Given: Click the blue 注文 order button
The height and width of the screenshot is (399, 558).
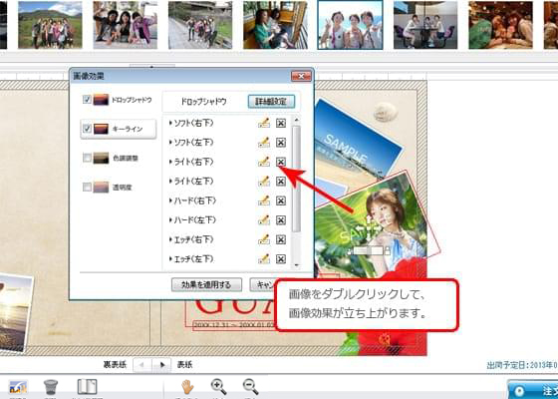Looking at the screenshot, I should tap(533, 390).
